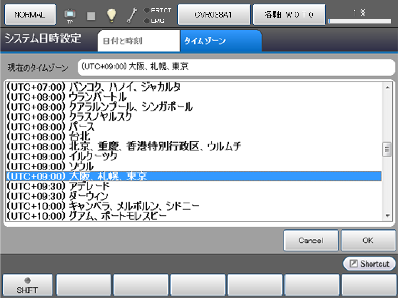This screenshot has height=298, width=398.
Task: Switch to the 日付と時刻 tab
Action: click(x=138, y=41)
